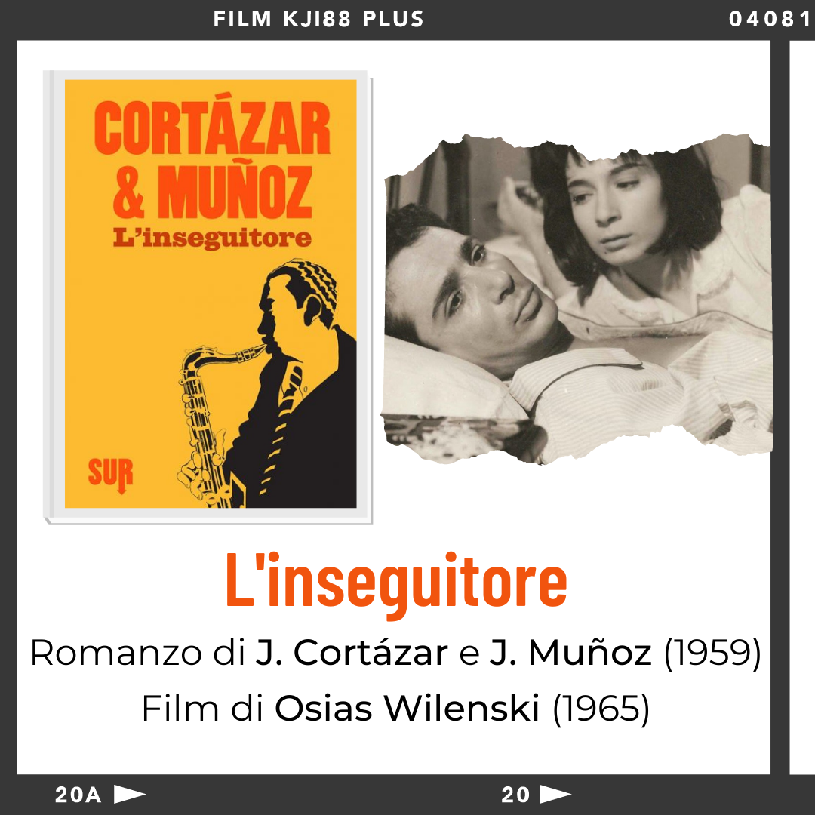Screen dimensions: 815x815
Task: Click the large orange L'inseguitore title
Action: [396, 584]
